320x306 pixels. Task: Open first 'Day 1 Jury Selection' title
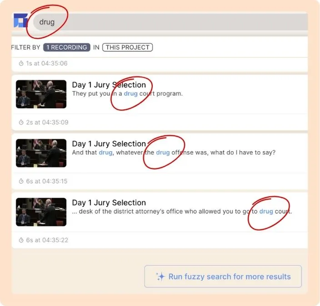(x=109, y=85)
